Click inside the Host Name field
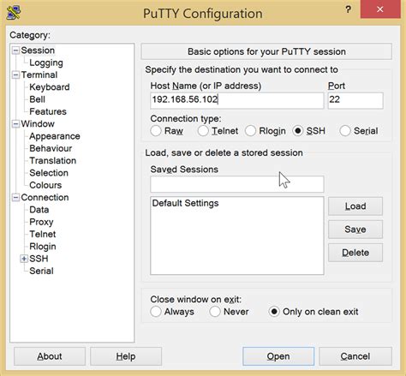The image size is (406, 376). click(x=237, y=100)
